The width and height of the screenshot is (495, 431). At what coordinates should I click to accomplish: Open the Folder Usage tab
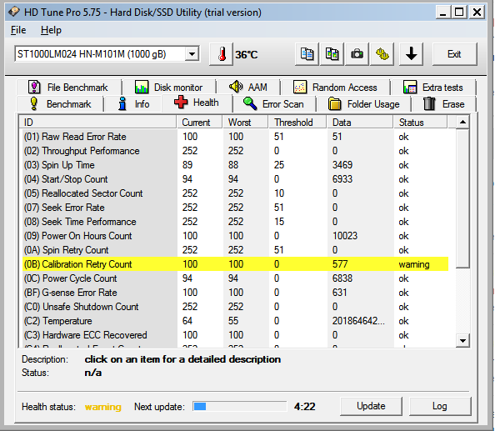[364, 104]
